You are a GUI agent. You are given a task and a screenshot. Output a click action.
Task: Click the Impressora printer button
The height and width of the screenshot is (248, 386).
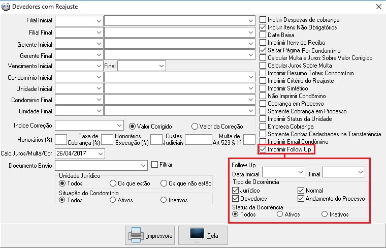click(150, 235)
